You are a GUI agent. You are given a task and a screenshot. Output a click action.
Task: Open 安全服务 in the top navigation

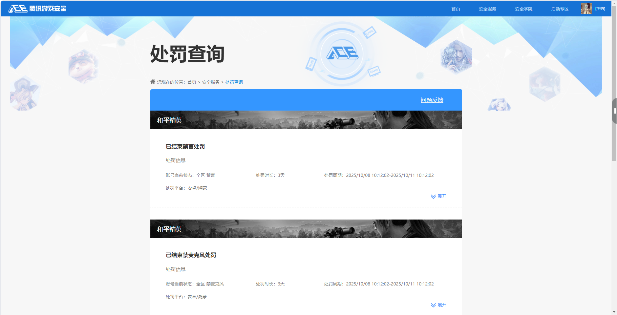[x=487, y=9]
